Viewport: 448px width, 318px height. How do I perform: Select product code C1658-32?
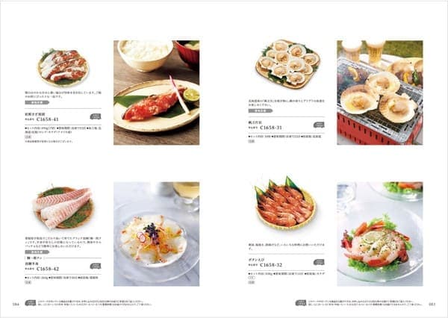(271, 265)
